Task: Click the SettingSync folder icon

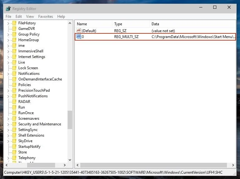Action: point(14,130)
